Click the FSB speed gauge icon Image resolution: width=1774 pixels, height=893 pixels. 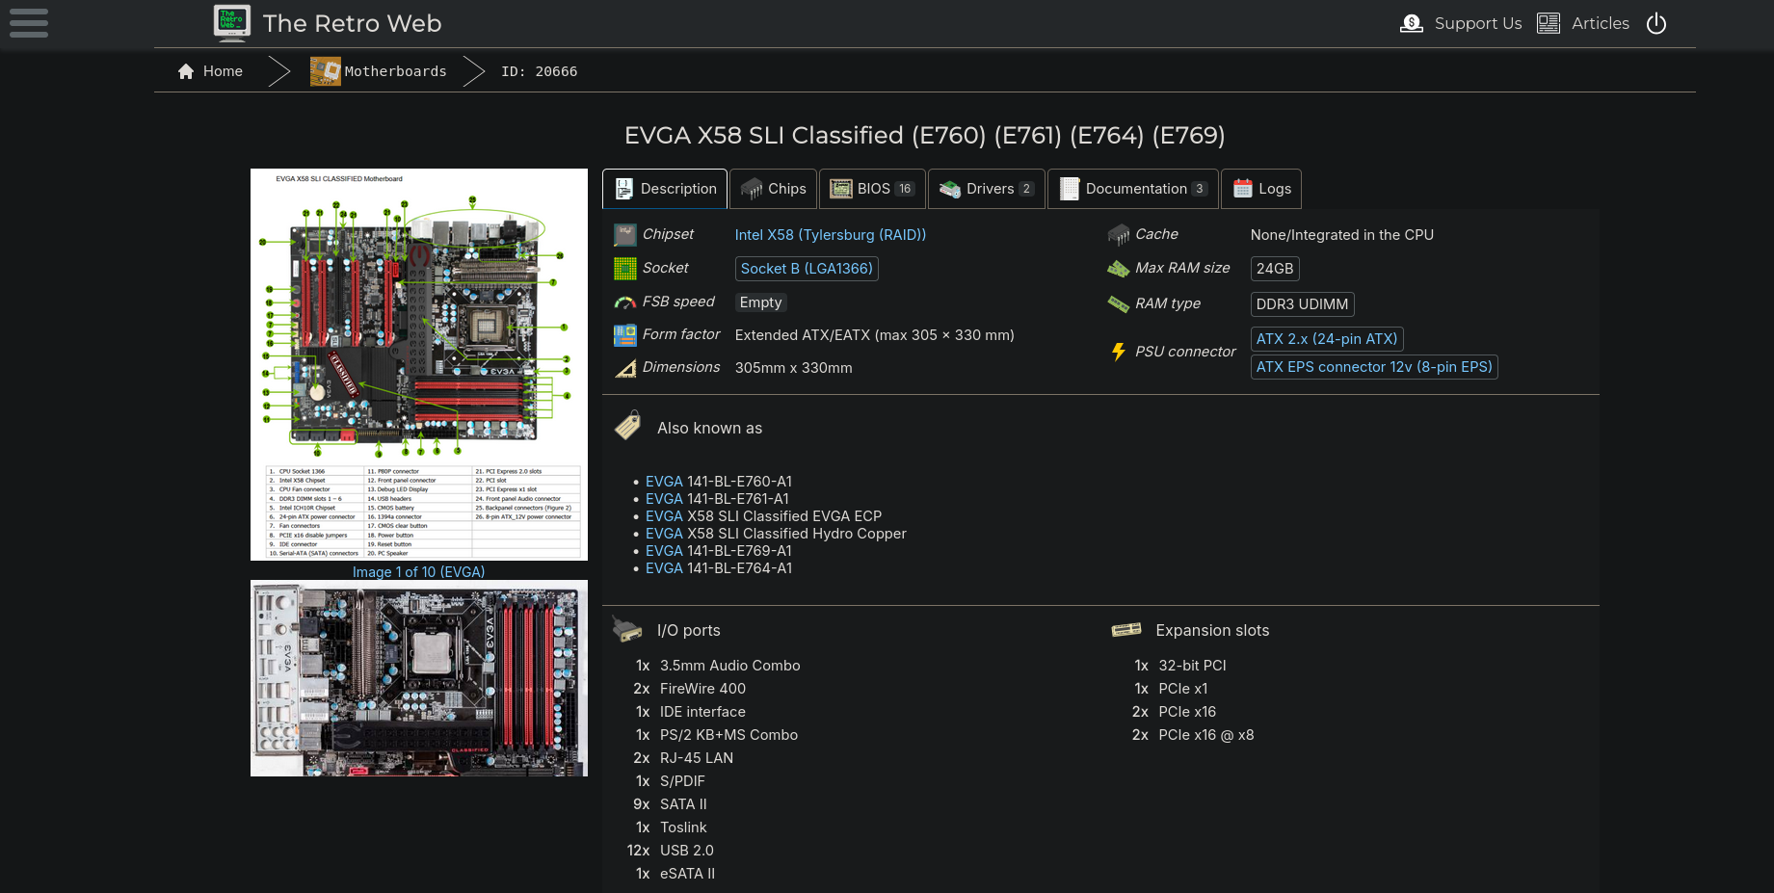(x=625, y=302)
